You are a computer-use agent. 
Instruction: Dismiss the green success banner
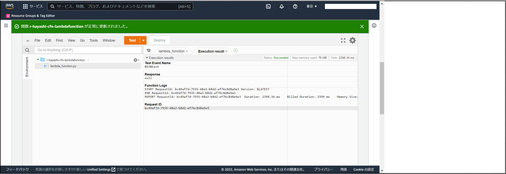362,27
